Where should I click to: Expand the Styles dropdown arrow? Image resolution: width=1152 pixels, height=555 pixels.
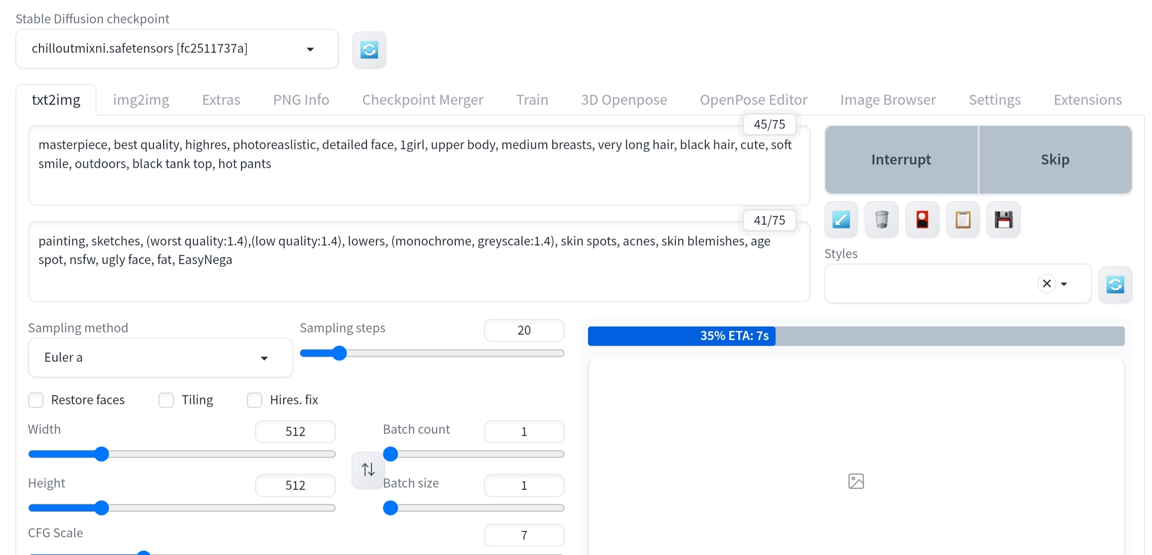(1064, 284)
